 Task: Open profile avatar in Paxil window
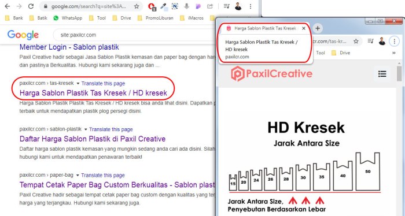point(382,41)
